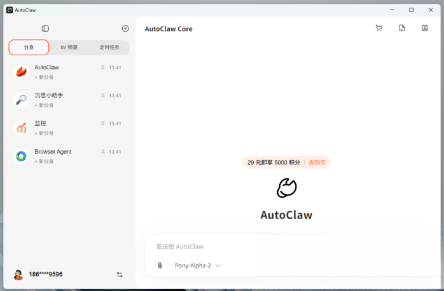Open the 沉思小助手 agent

(68, 100)
